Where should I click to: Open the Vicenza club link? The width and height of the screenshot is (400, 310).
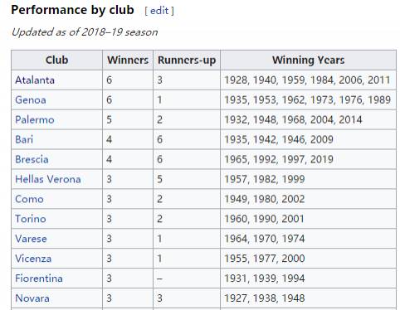(x=33, y=259)
